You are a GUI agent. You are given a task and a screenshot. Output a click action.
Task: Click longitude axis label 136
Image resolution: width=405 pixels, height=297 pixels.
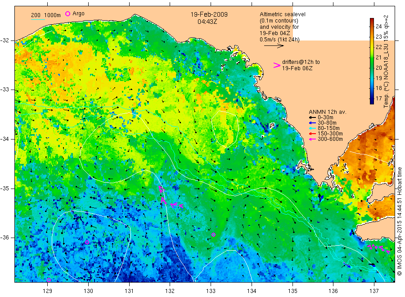(333, 291)
